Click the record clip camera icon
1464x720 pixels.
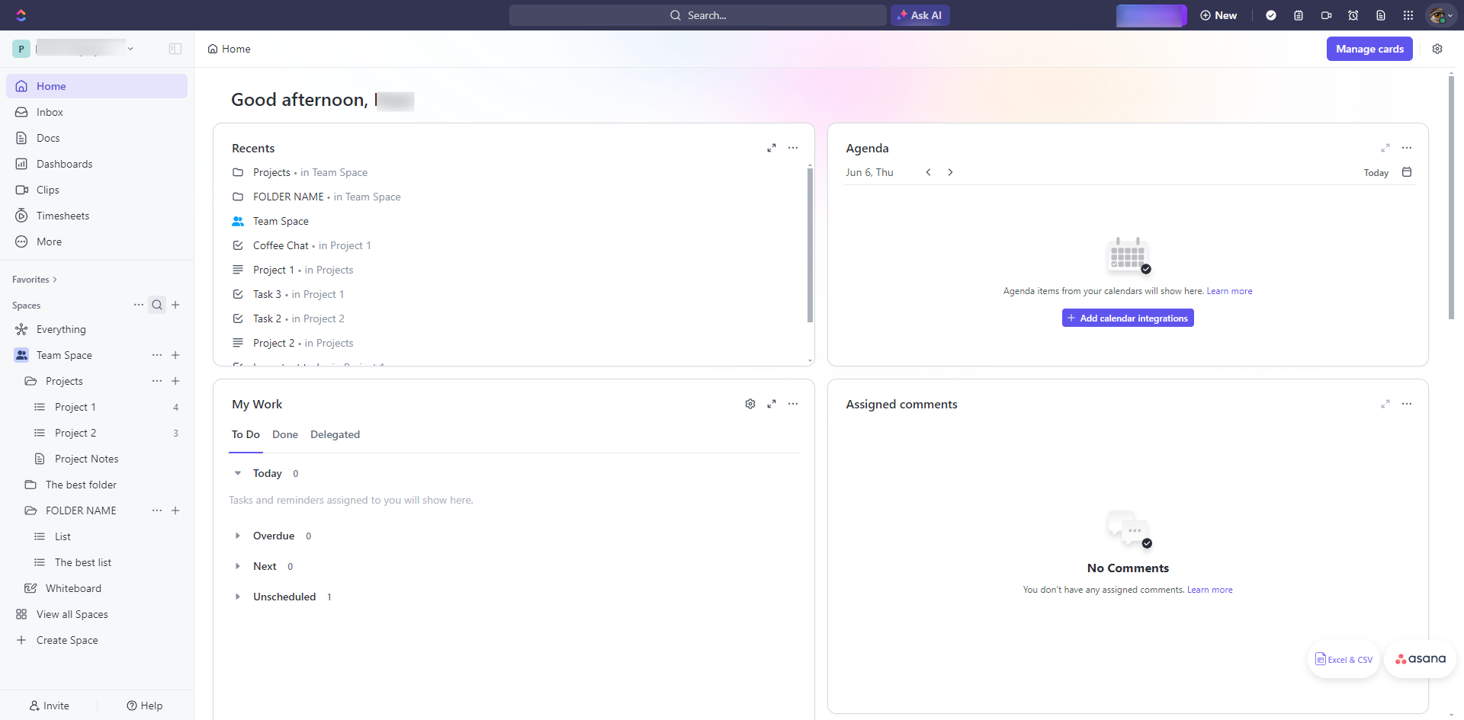click(x=1326, y=15)
